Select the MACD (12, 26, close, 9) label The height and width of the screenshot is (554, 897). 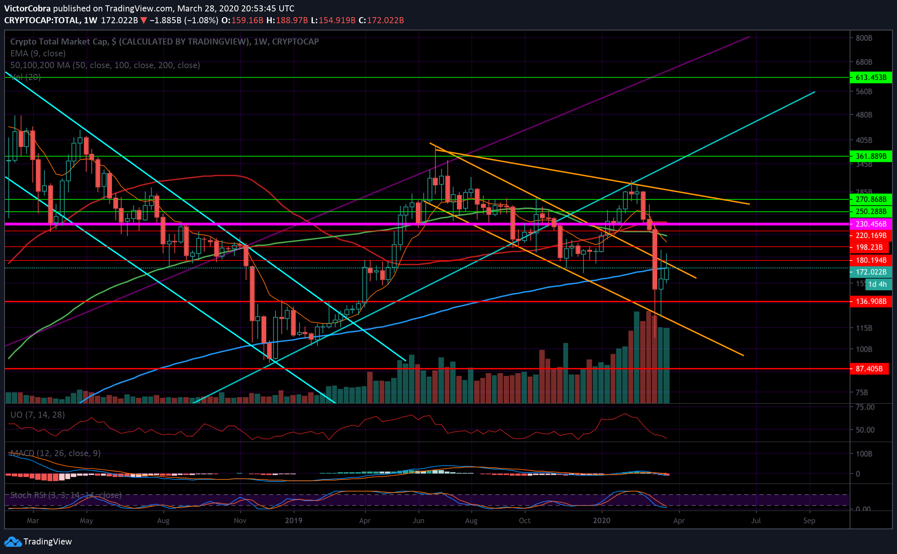pyautogui.click(x=55, y=453)
